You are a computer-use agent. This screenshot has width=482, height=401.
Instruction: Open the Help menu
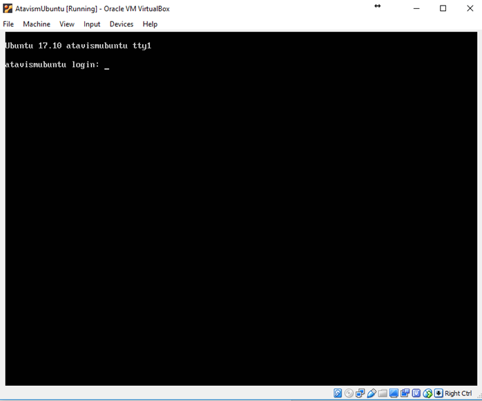point(150,24)
